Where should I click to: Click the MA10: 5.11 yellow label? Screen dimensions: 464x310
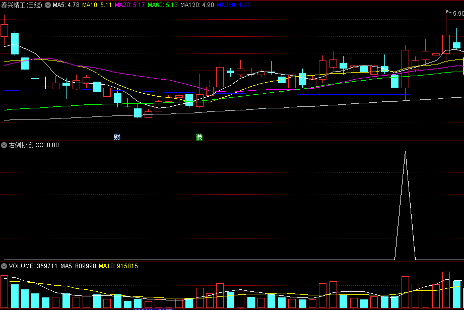pos(97,5)
